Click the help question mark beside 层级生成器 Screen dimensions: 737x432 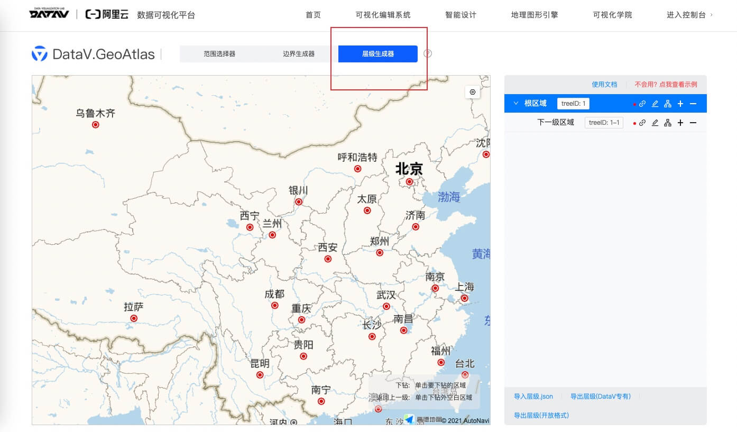(x=428, y=53)
